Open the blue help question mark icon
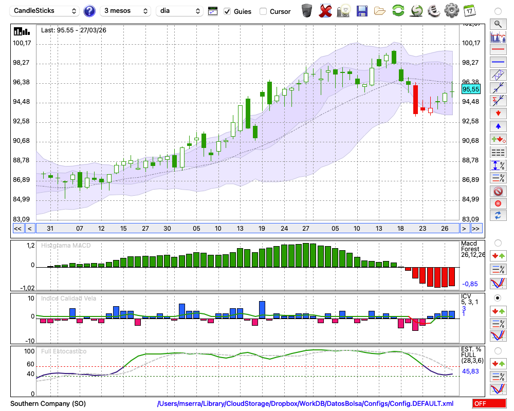 [x=89, y=11]
